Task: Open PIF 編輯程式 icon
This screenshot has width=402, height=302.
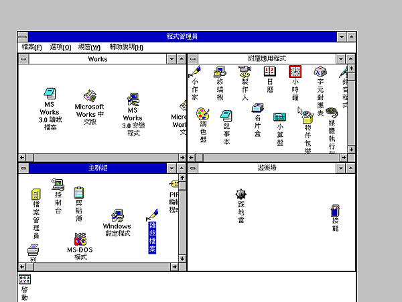Action: pos(174,184)
